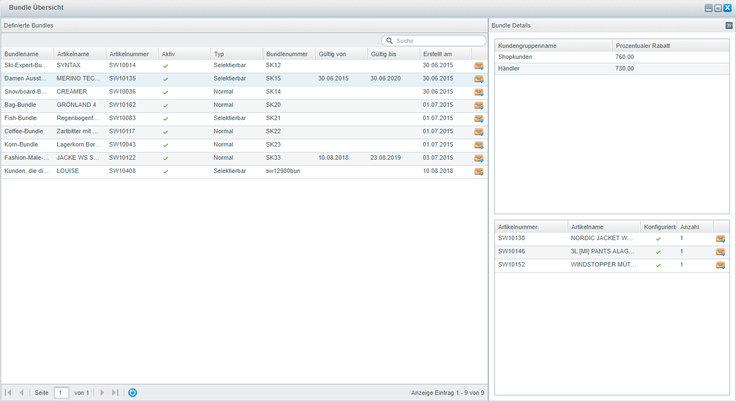The height and width of the screenshot is (402, 736).
Task: Click Konfigurierbar checkmark for SW10152
Action: [x=658, y=265]
